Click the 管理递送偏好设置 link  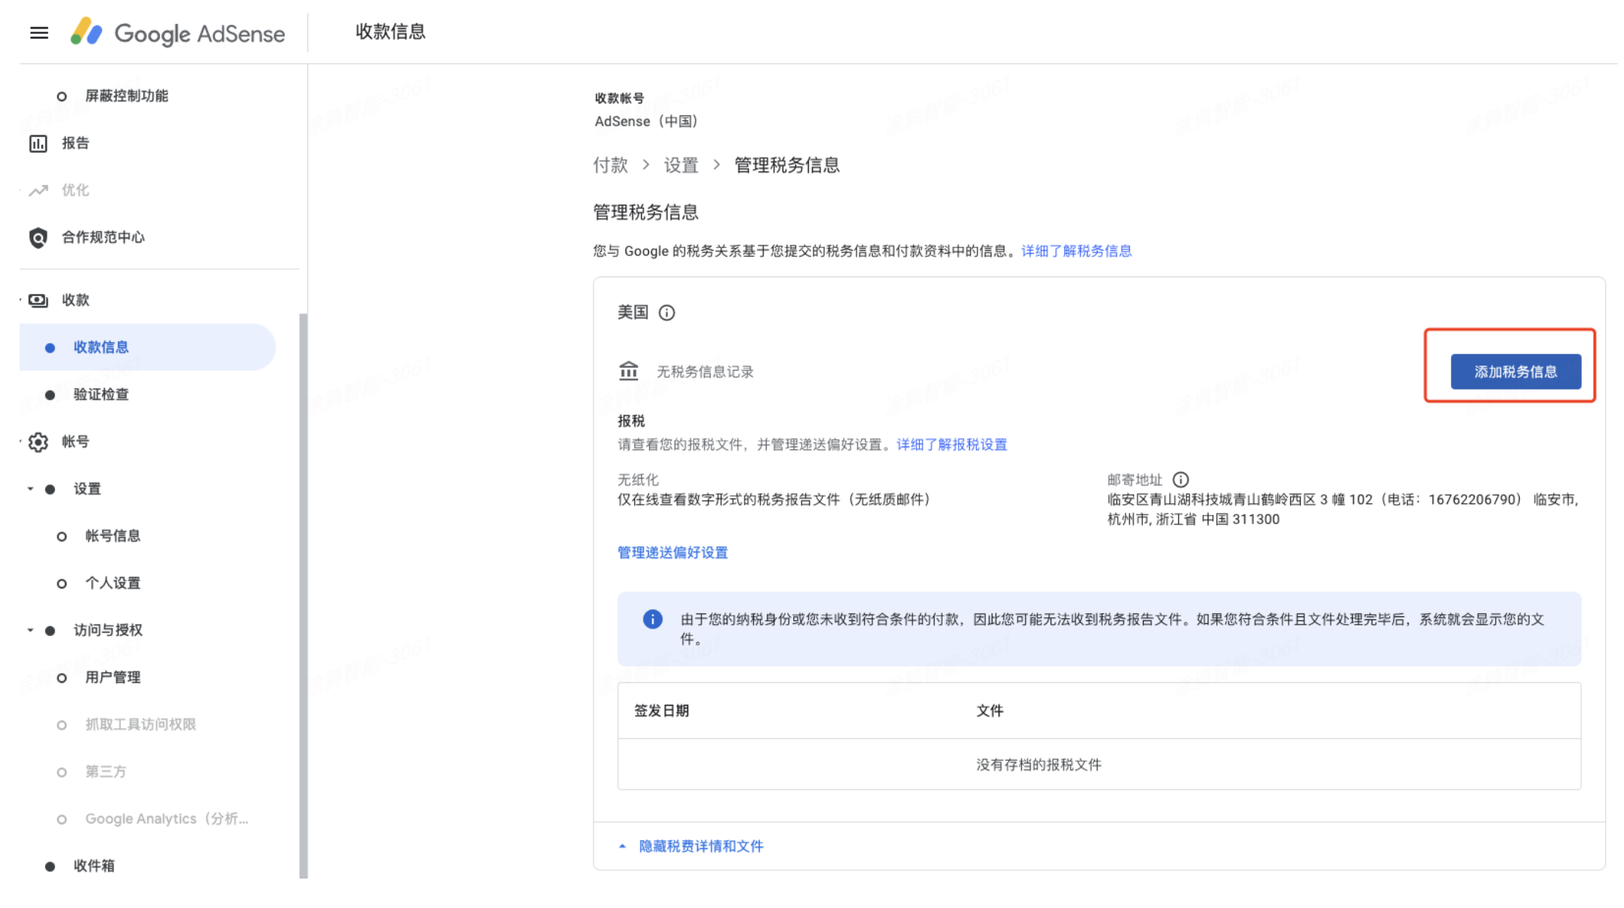point(672,552)
